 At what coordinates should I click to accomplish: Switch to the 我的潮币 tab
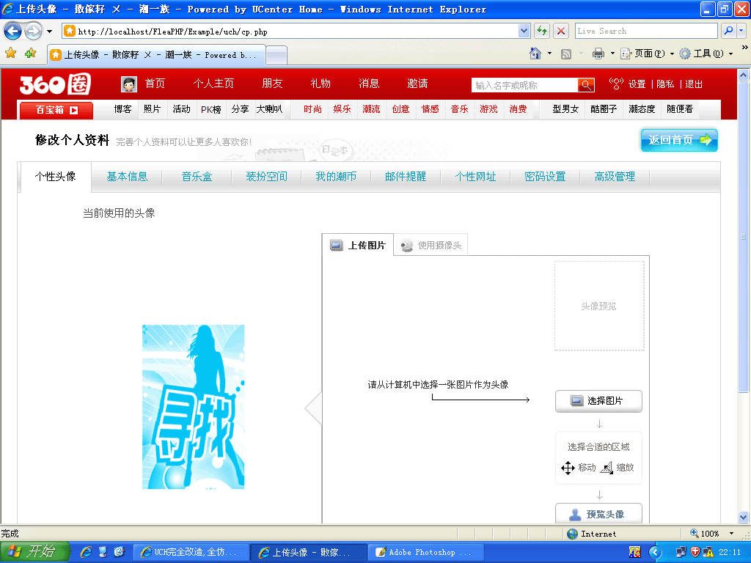(x=336, y=177)
